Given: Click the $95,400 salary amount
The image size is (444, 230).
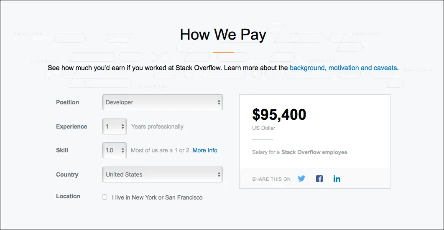Looking at the screenshot, I should [279, 114].
